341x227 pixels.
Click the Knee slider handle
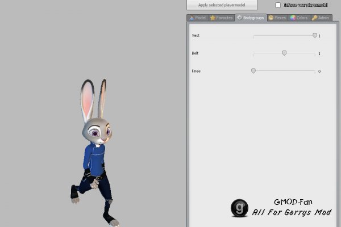253,70
